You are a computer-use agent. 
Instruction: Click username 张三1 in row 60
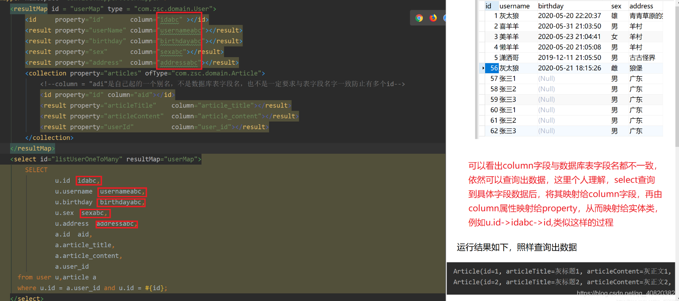coord(508,110)
